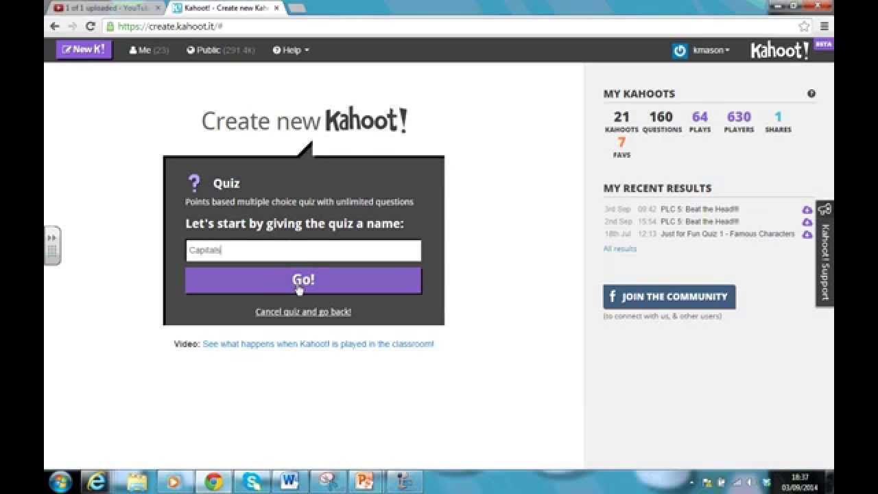Click Join the Community Facebook button
The image size is (878, 494).
(669, 297)
